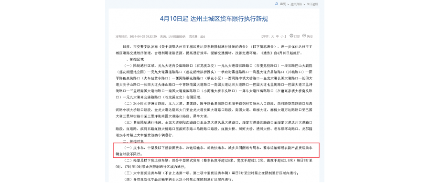Click the paragraph starting （一）限制通行区域
This screenshot has width=430, height=183.
click(x=214, y=82)
